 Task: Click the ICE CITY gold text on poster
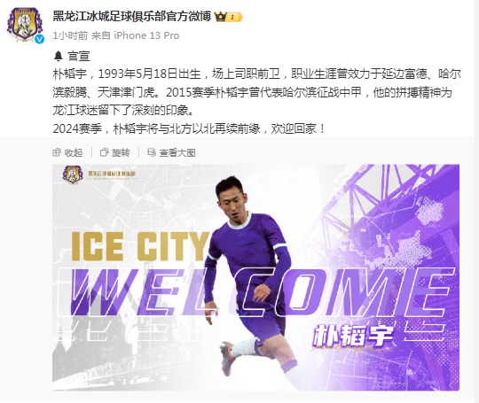click(140, 246)
